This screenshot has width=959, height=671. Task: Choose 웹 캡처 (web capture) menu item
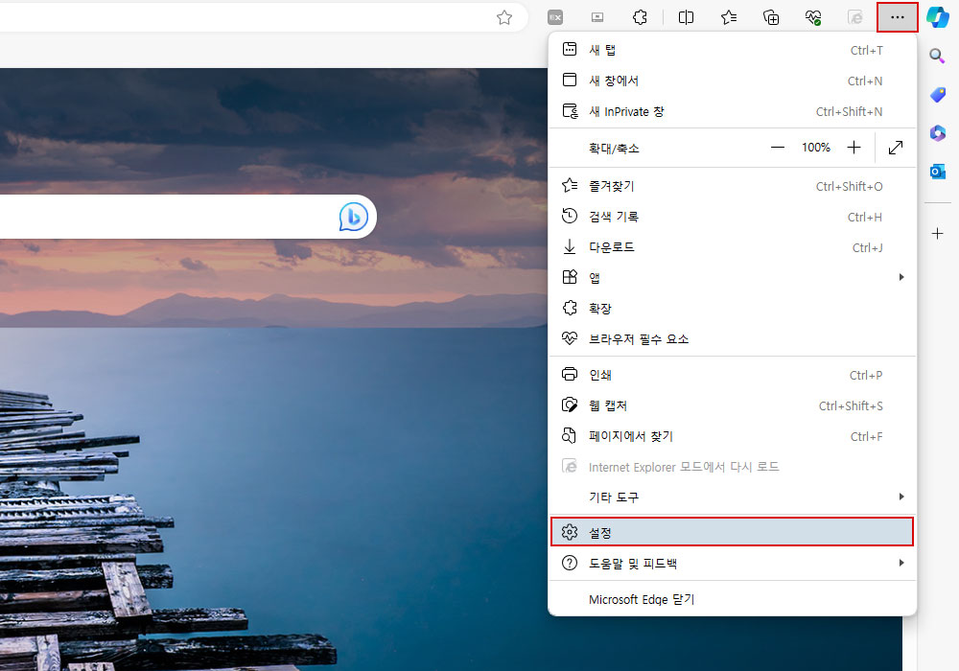pos(732,405)
